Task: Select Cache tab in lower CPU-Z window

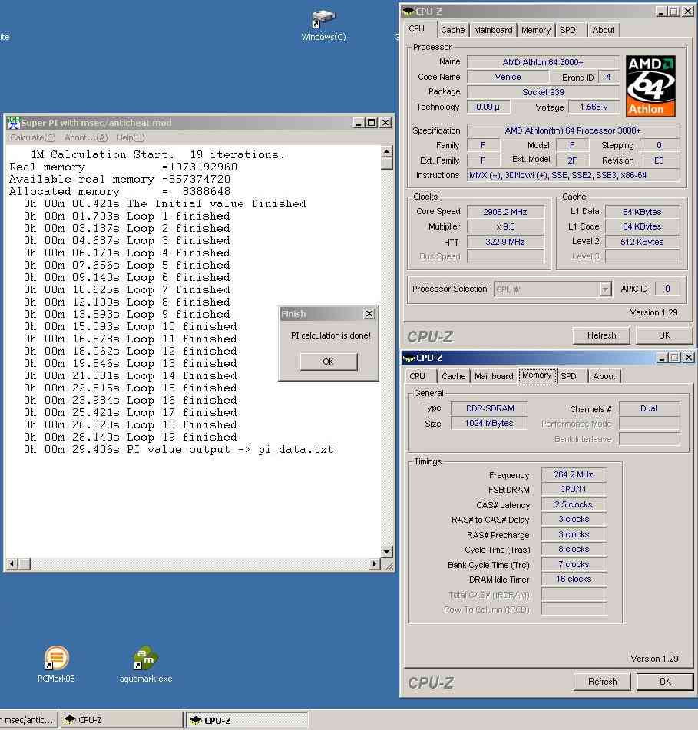Action: 454,375
